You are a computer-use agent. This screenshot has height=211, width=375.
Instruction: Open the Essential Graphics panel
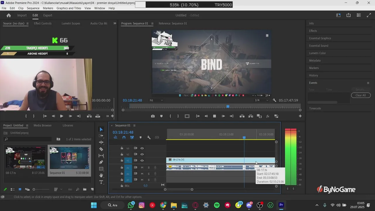tap(320, 38)
